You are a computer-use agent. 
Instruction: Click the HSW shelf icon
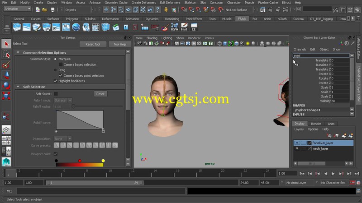pyautogui.click(x=175, y=27)
